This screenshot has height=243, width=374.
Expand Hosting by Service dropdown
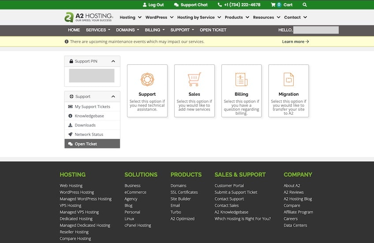point(199,17)
